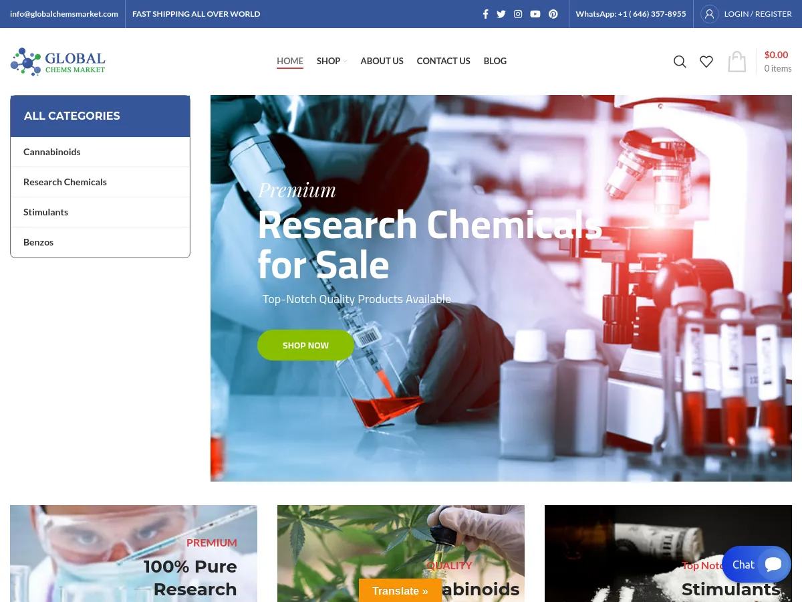This screenshot has width=802, height=602.
Task: Open LOGIN / REGISTER link
Action: pos(757,13)
